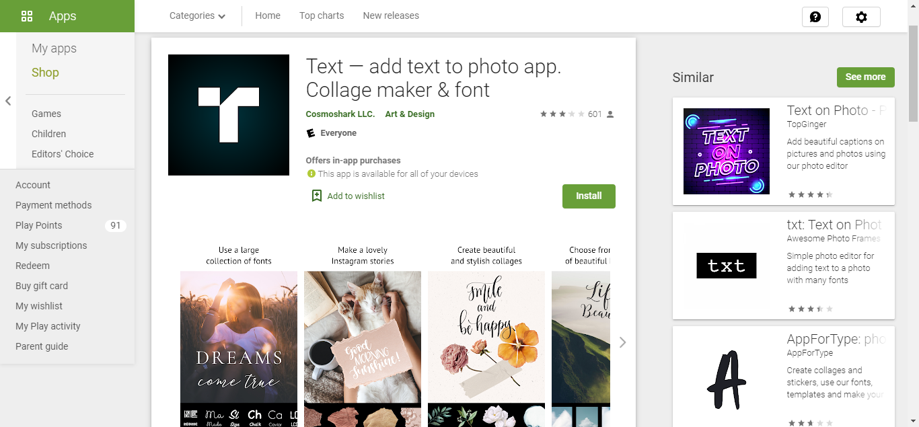This screenshot has height=427, width=919.
Task: Open Games category in sidebar
Action: (x=46, y=114)
